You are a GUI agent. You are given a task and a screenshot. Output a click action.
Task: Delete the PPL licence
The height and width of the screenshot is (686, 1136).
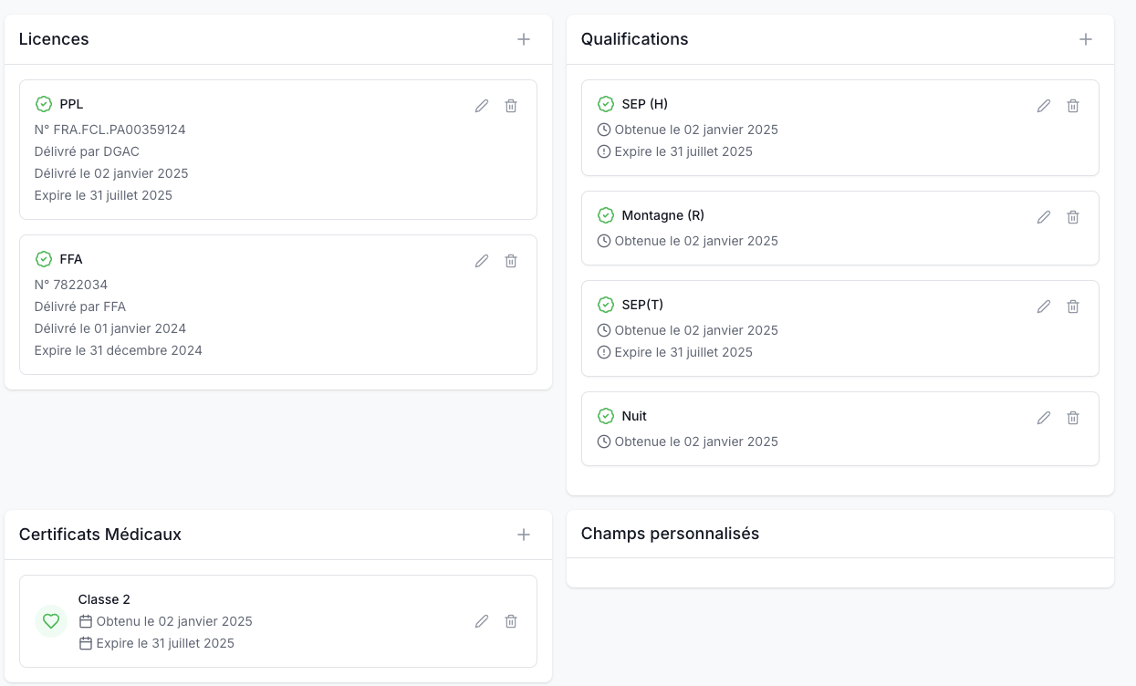coord(511,106)
